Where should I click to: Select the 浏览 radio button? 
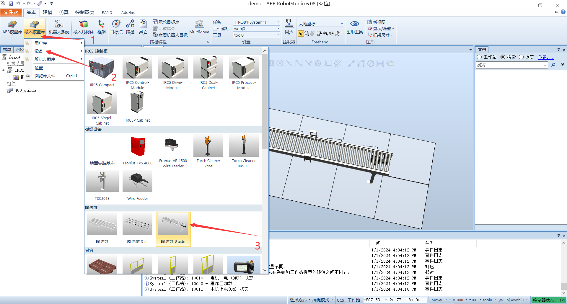pyautogui.click(x=521, y=57)
